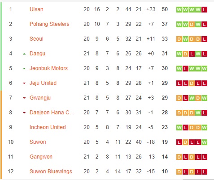Viewport: 214px width, 180px height.
Task: Click Ulsan's most recent loss badge
Action: coord(204,10)
